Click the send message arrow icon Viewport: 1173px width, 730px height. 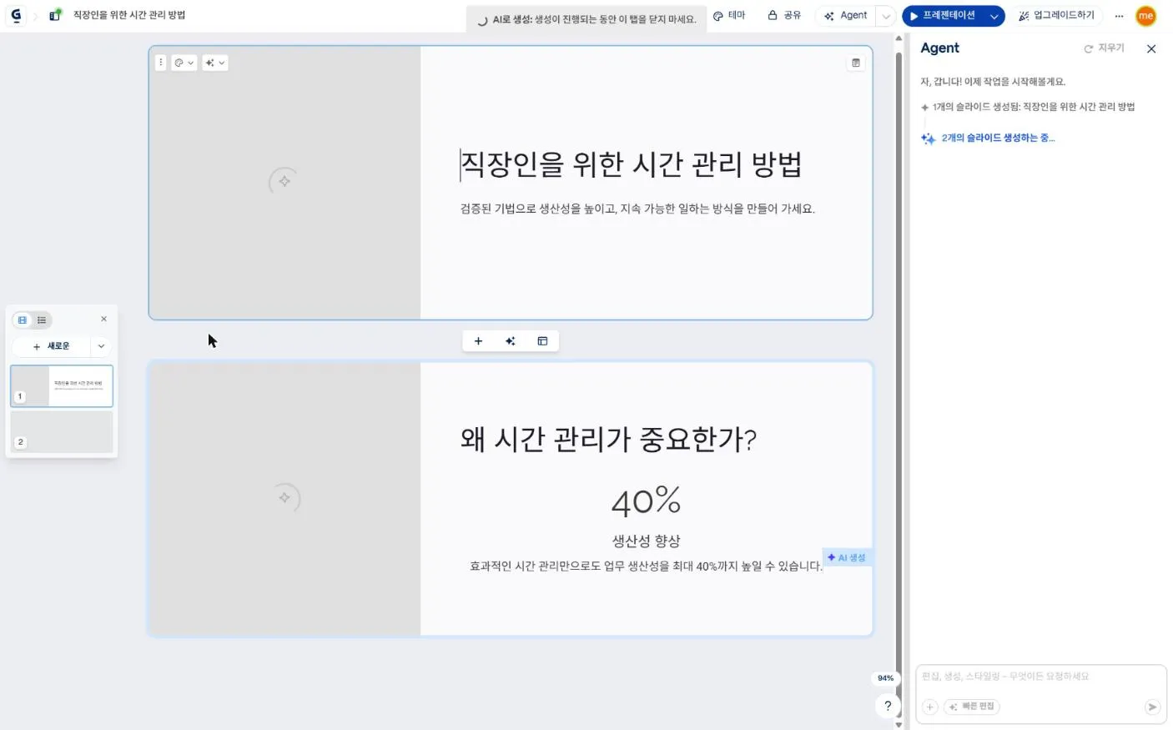click(x=1152, y=707)
